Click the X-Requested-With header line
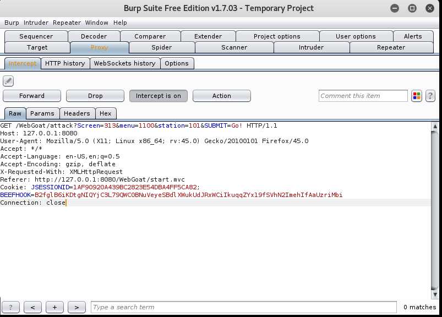 tap(62, 172)
